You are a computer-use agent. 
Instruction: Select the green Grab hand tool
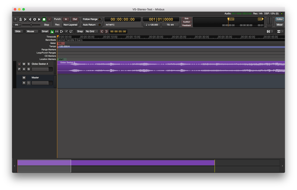(x=52, y=32)
